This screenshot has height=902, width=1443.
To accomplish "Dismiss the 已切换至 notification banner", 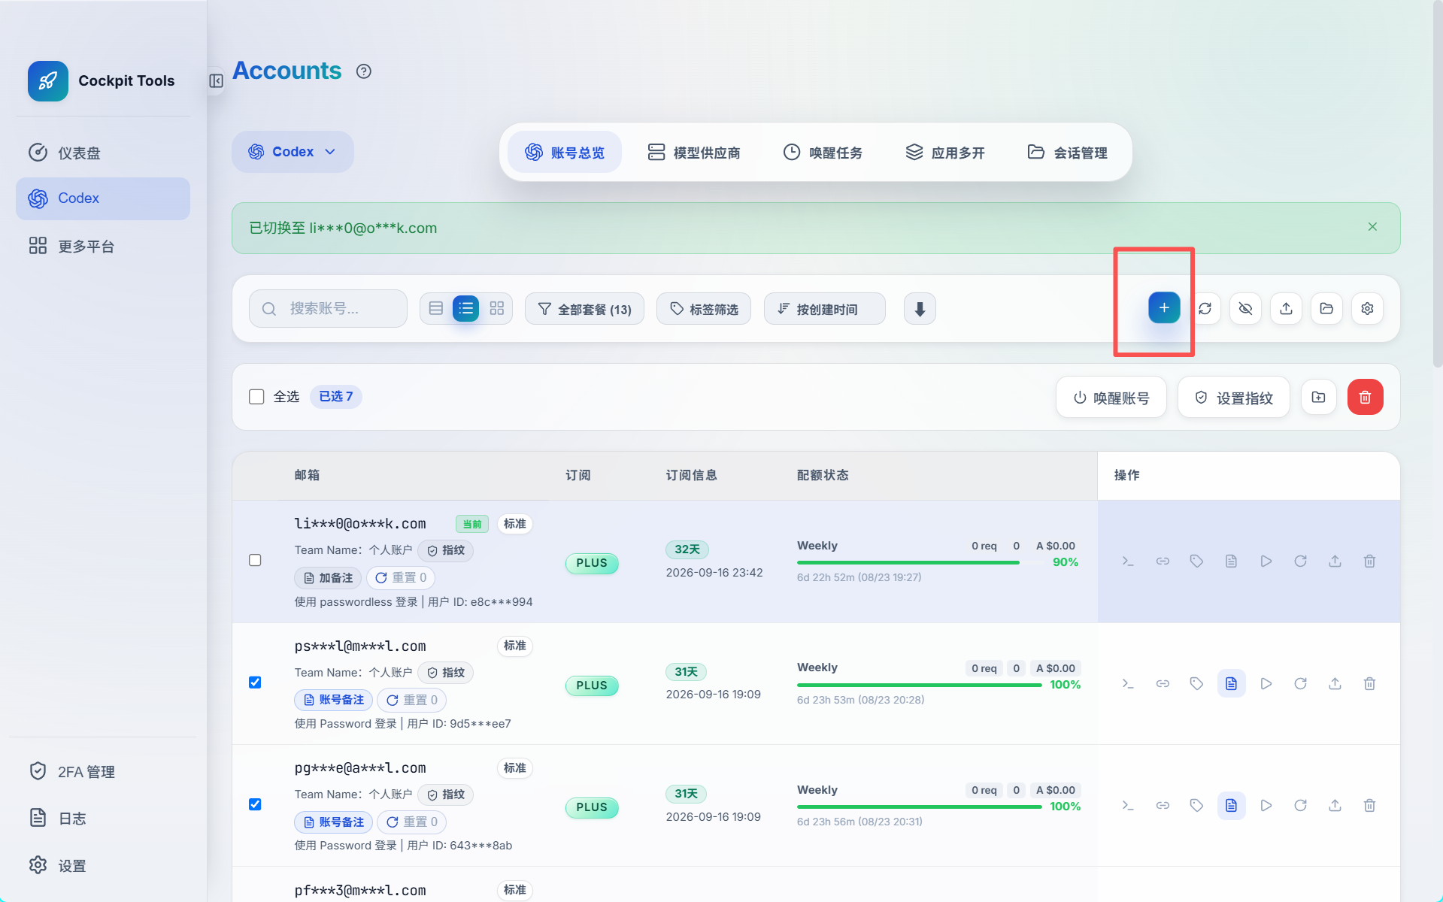I will 1372,227.
